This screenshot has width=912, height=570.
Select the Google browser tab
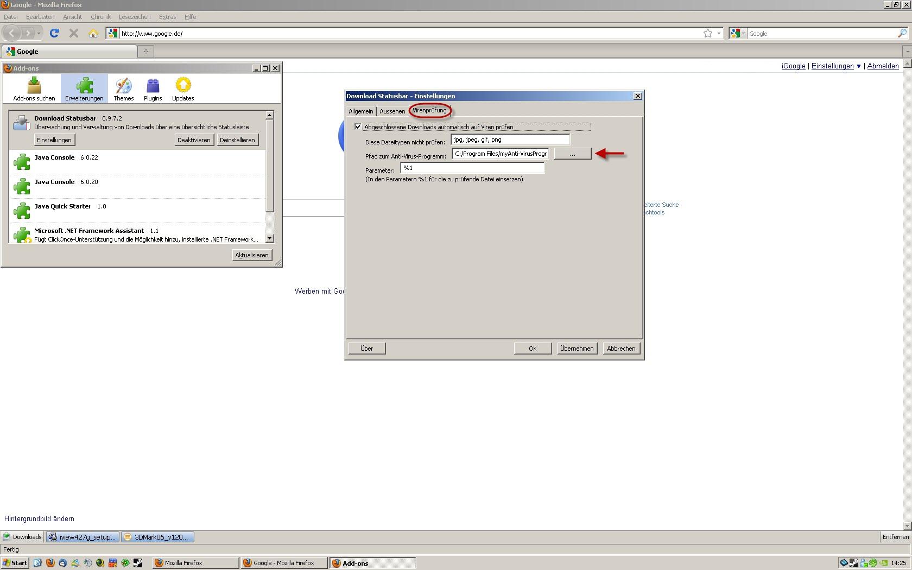[x=69, y=52]
